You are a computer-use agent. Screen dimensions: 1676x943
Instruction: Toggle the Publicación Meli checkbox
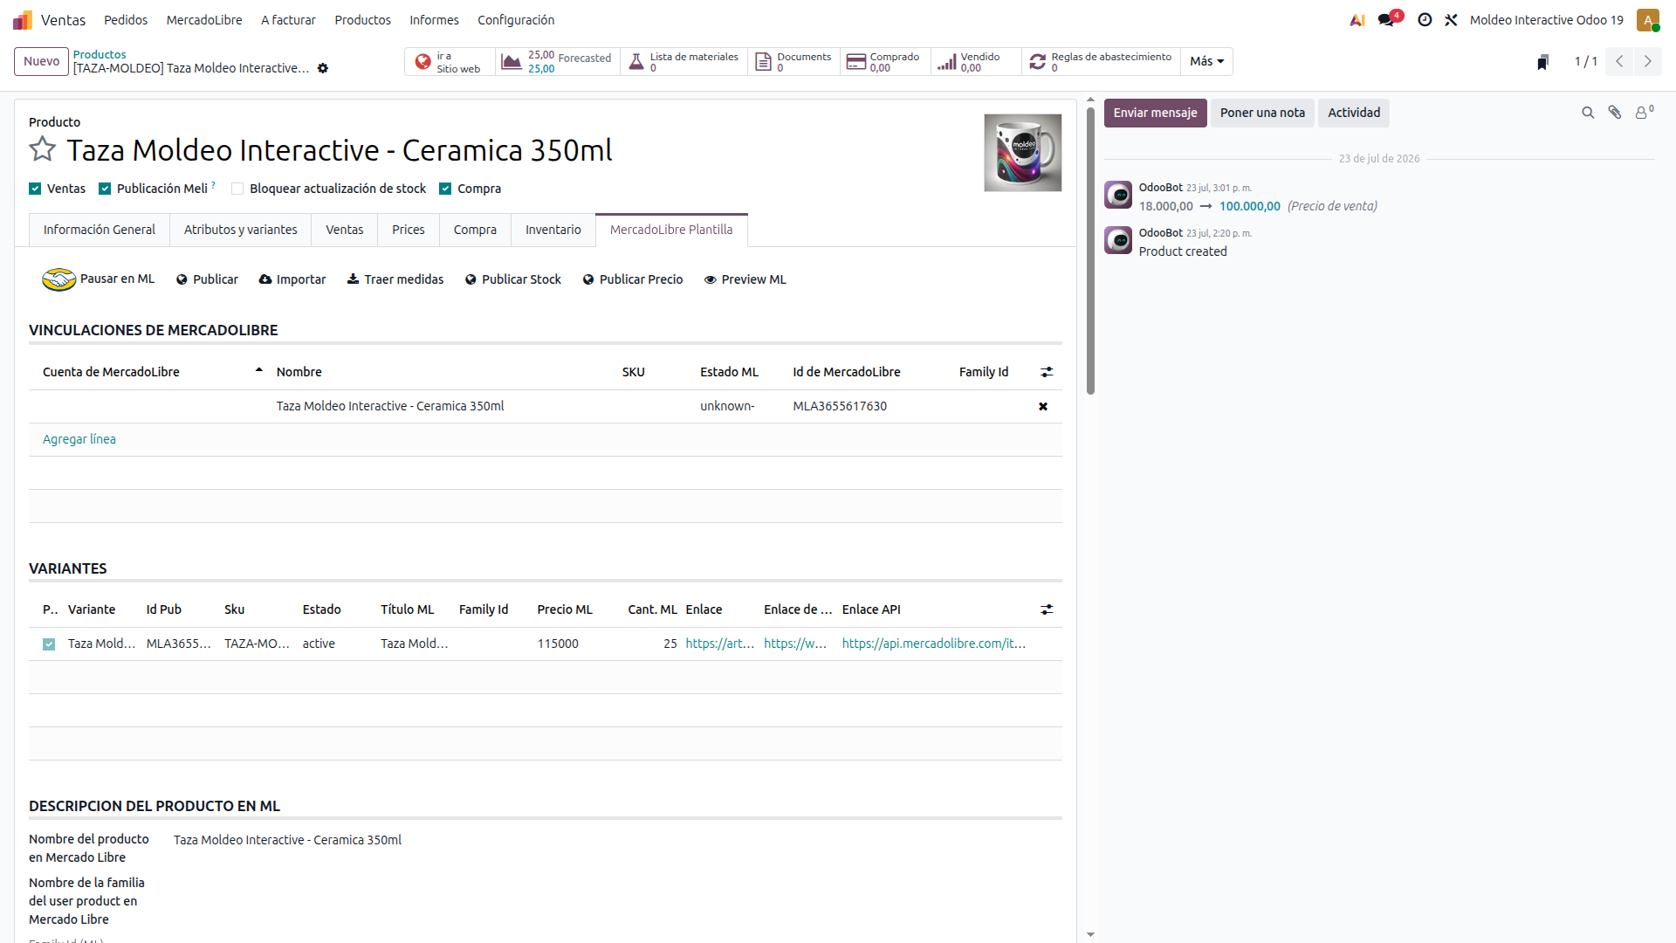click(105, 189)
